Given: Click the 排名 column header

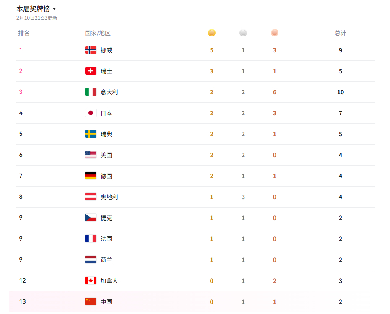Looking at the screenshot, I should coord(24,33).
